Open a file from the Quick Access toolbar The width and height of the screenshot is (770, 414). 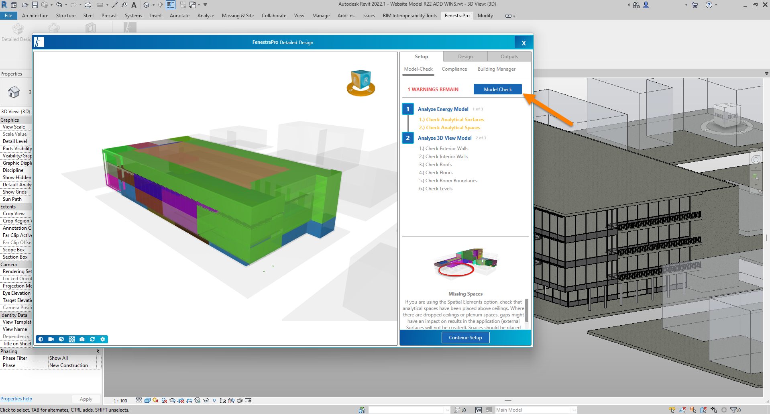(x=25, y=5)
